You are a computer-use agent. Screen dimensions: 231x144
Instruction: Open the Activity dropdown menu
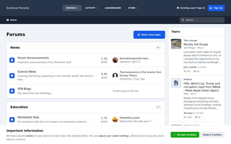tap(91, 8)
